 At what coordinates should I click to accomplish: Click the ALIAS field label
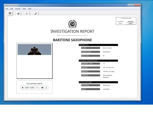[x=91, y=48]
